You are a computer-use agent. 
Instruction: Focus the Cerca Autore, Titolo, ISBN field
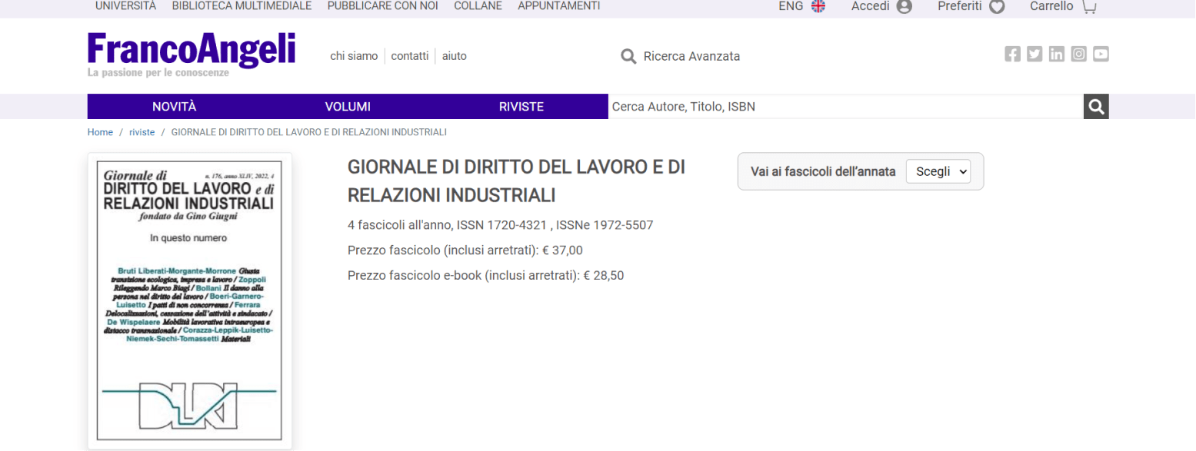pyautogui.click(x=846, y=107)
